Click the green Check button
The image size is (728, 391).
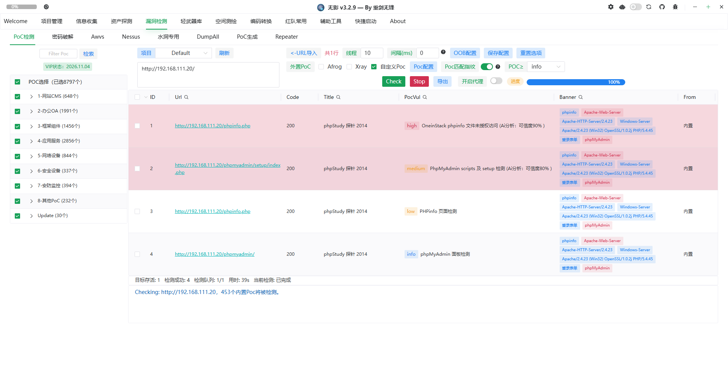[x=394, y=81]
